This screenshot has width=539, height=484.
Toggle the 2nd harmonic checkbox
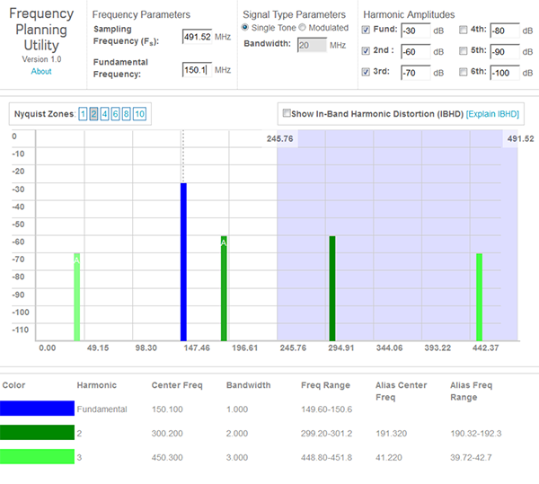(x=366, y=51)
